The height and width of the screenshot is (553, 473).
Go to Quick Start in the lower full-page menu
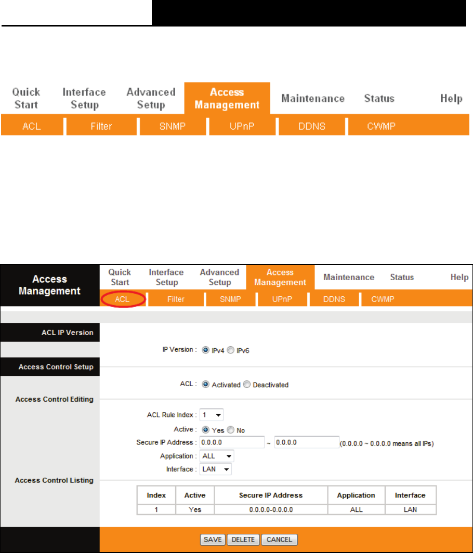click(x=120, y=277)
